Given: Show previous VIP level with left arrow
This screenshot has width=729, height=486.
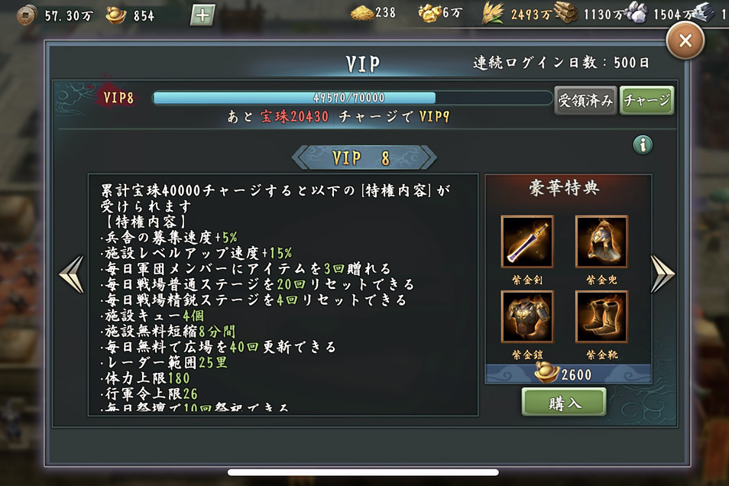Looking at the screenshot, I should click(72, 274).
